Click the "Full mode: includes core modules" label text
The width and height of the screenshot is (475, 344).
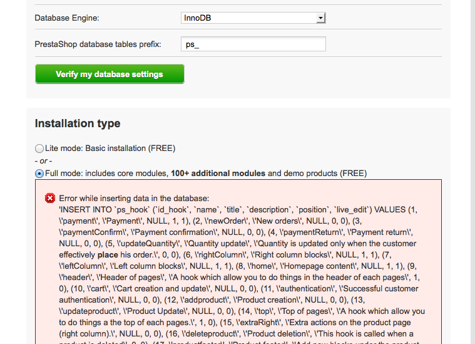click(106, 173)
